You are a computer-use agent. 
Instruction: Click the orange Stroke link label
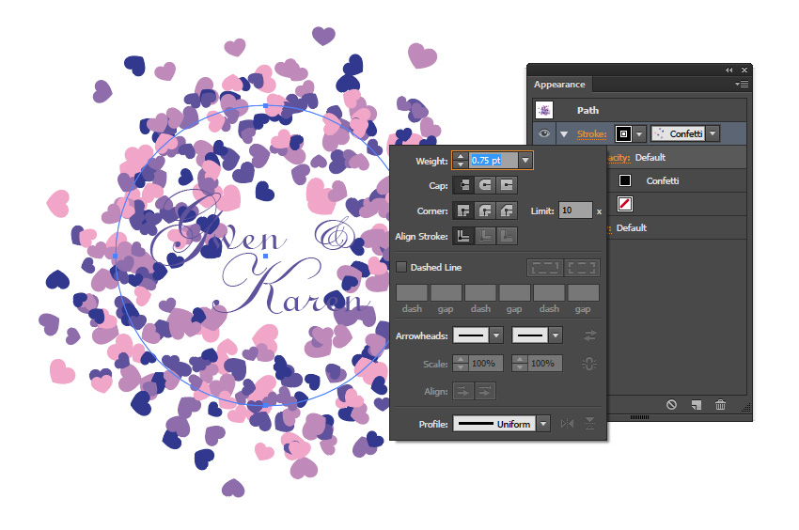tap(591, 134)
